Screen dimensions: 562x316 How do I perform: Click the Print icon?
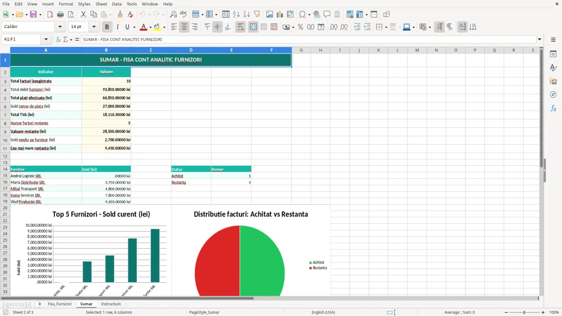(x=60, y=15)
